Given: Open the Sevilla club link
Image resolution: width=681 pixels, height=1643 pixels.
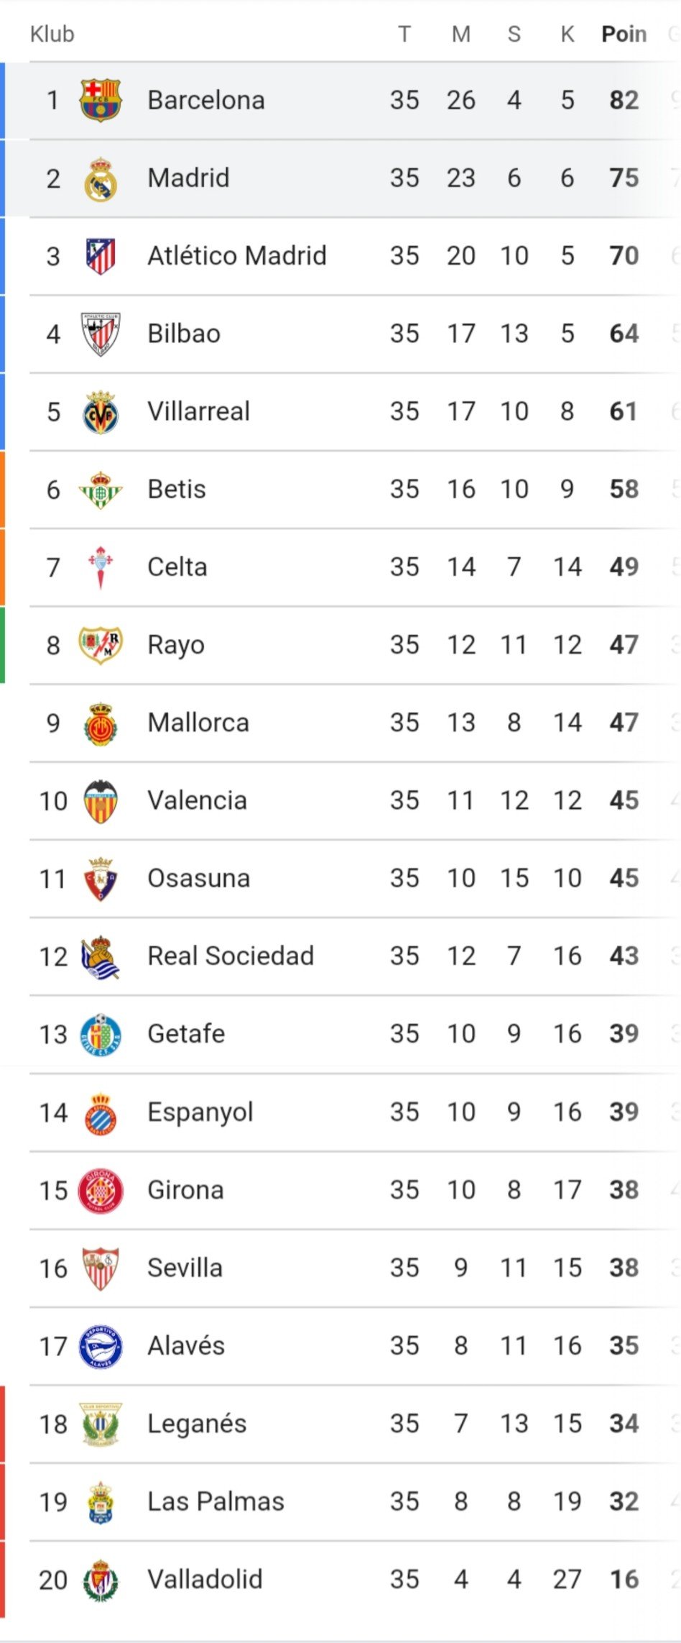Looking at the screenshot, I should pyautogui.click(x=185, y=1268).
